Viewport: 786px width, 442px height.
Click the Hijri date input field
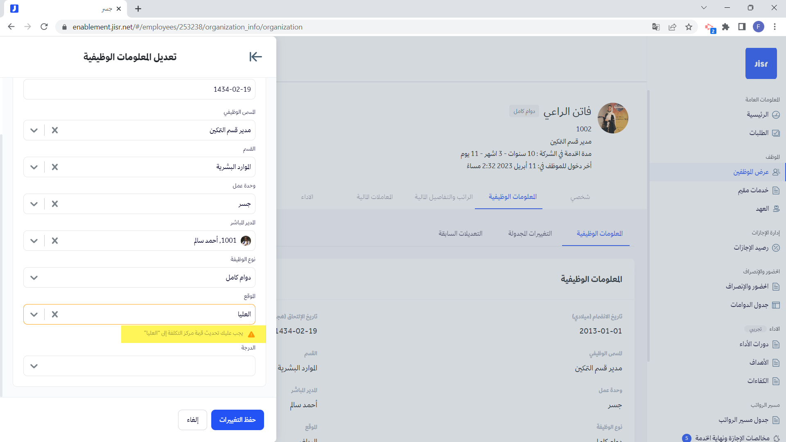click(x=139, y=89)
